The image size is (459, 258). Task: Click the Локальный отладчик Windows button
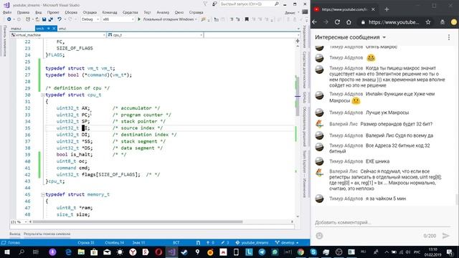[x=167, y=19]
